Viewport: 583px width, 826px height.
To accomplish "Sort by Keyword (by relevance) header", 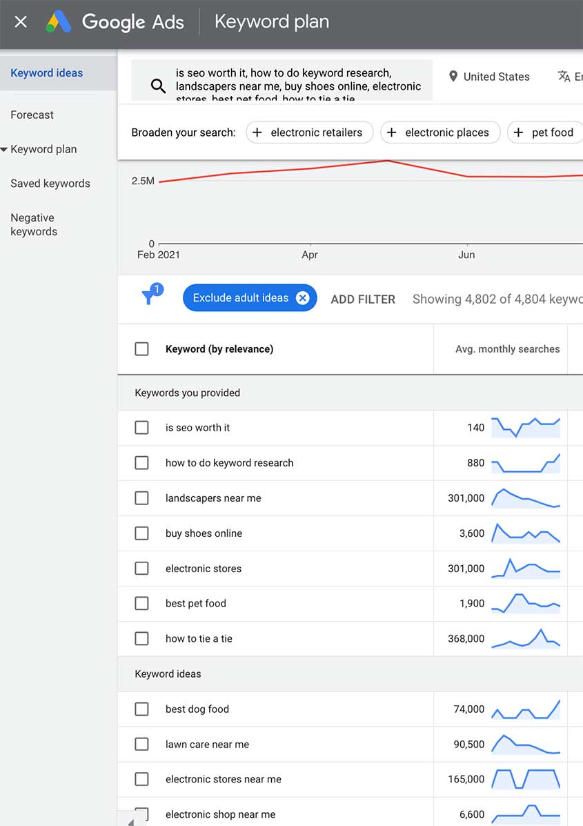I will (x=219, y=348).
